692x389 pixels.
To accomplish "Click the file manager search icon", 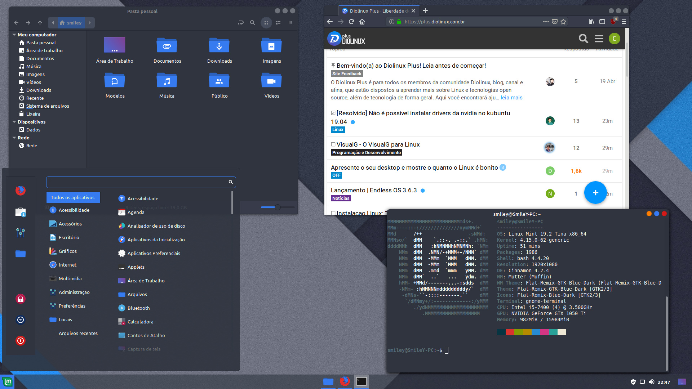I will (253, 23).
